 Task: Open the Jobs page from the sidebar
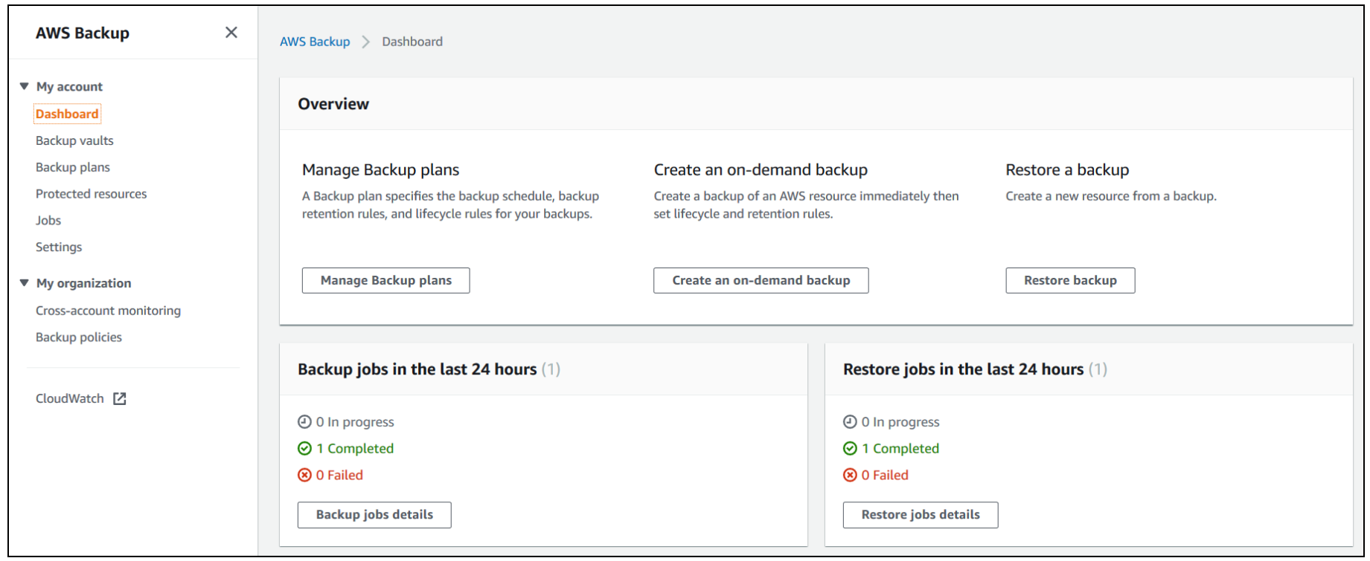(x=48, y=221)
